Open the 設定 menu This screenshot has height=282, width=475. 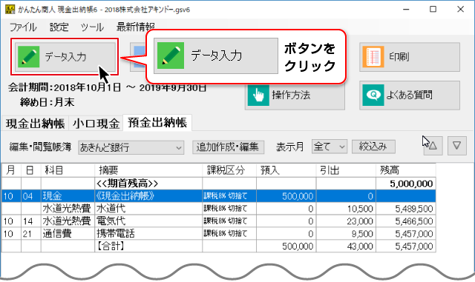[59, 27]
